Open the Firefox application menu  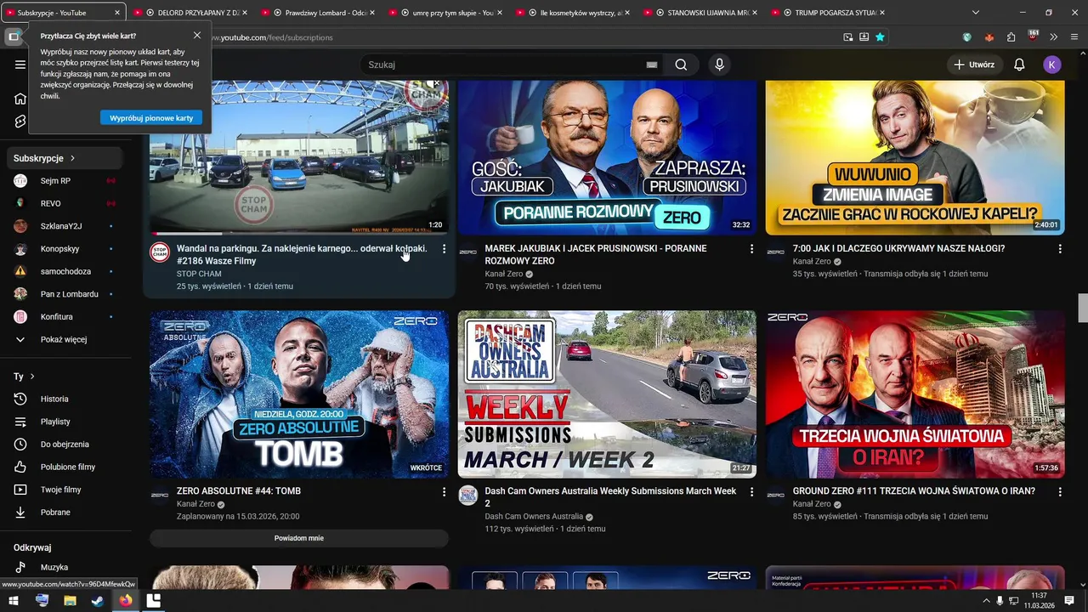[x=1074, y=37]
